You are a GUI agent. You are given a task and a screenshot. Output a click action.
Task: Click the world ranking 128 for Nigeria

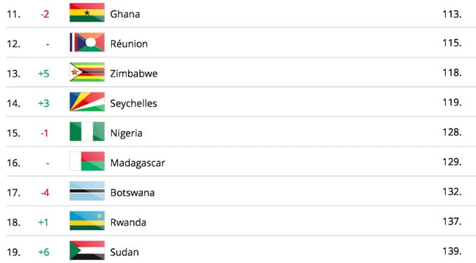(x=452, y=133)
